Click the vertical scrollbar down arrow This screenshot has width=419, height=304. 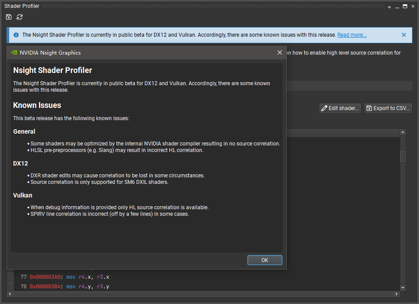pyautogui.click(x=403, y=288)
